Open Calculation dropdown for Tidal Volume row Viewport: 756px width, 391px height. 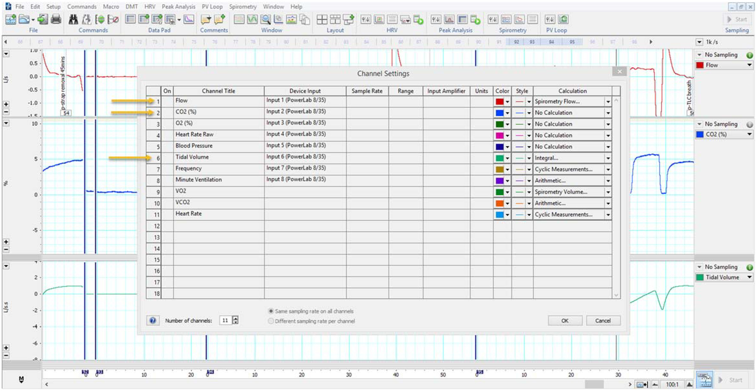tap(608, 158)
